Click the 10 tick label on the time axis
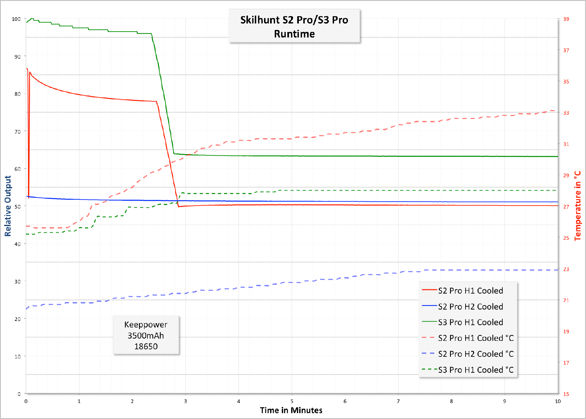 pos(558,401)
